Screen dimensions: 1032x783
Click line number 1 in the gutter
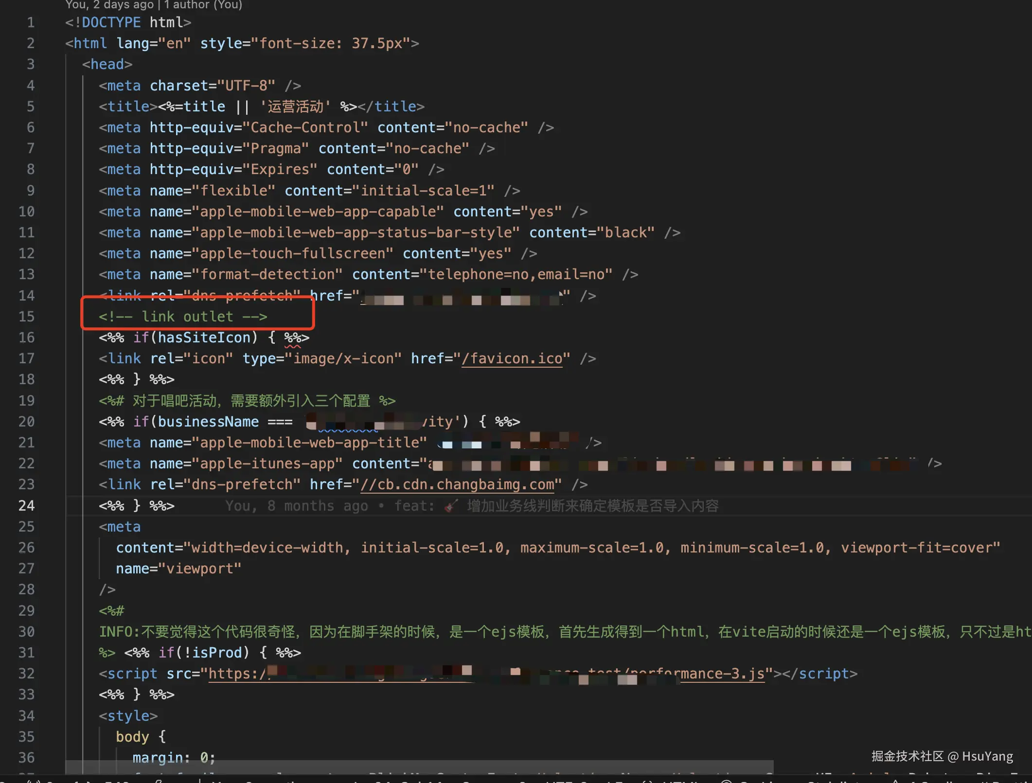[31, 22]
